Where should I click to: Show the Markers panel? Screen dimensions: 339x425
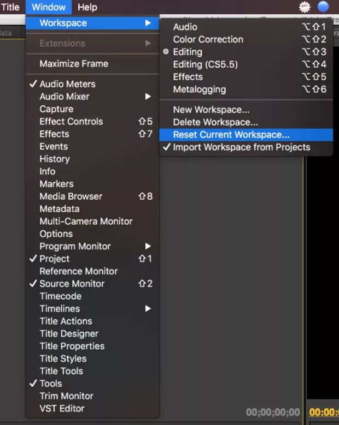[92, 184]
